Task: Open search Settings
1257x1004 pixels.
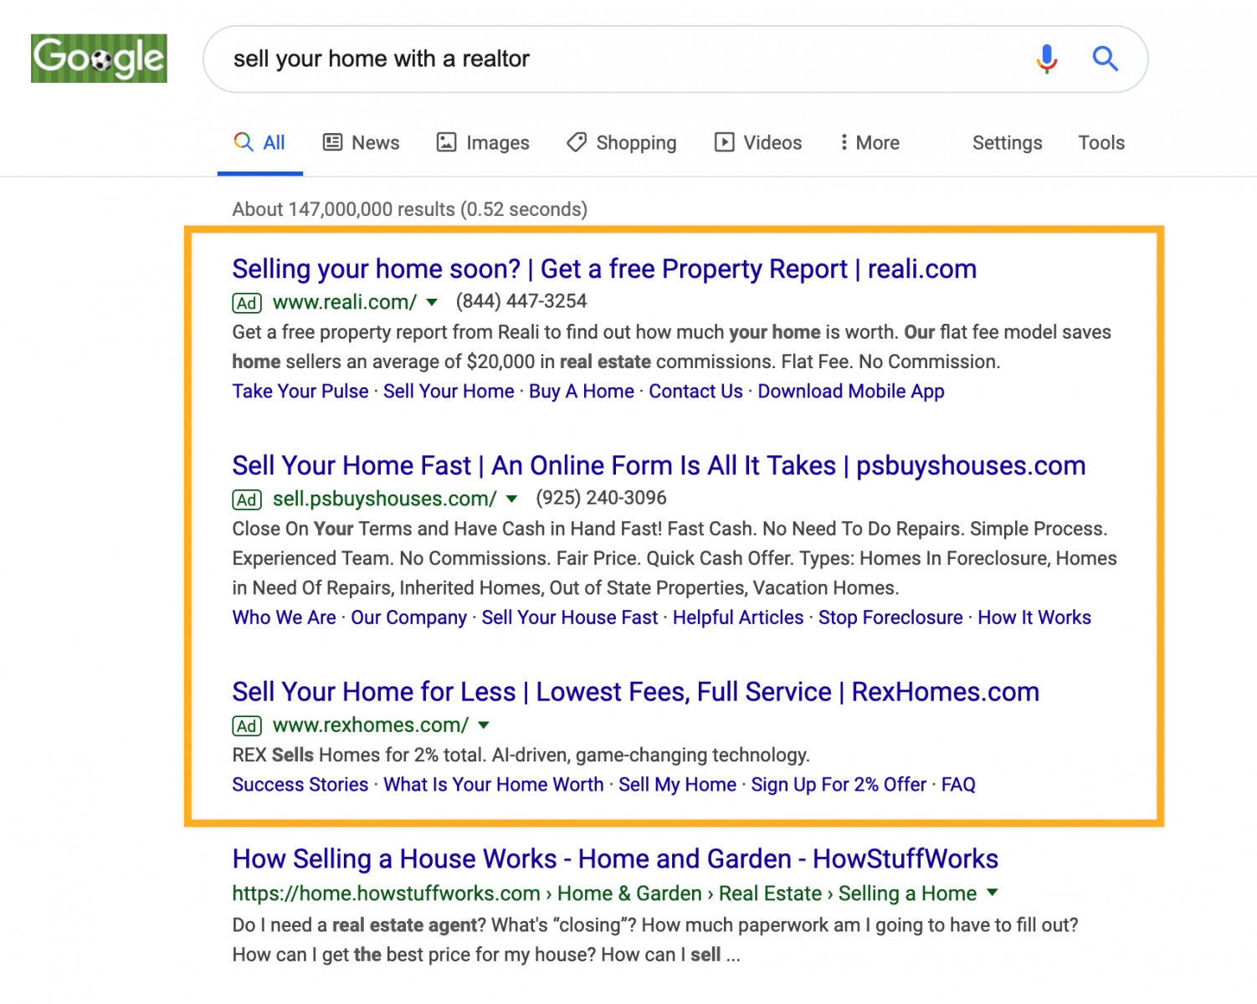Action: point(1007,143)
